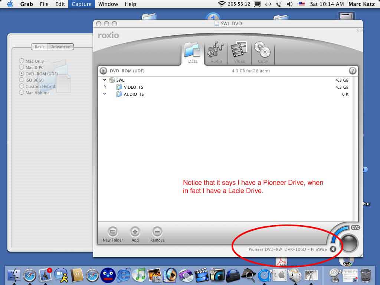Open the Grab application menu
Image resolution: width=380 pixels, height=285 pixels.
click(26, 4)
